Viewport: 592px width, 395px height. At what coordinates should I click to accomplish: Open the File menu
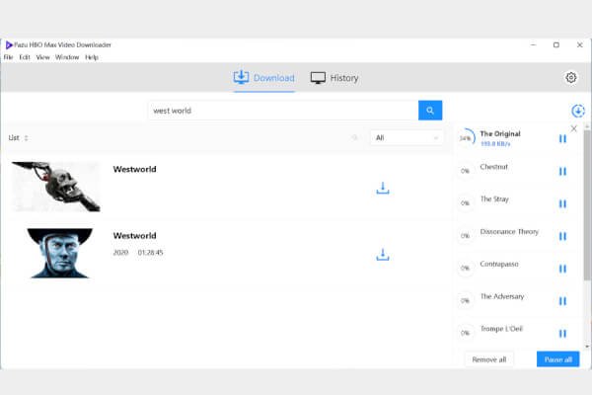[9, 57]
